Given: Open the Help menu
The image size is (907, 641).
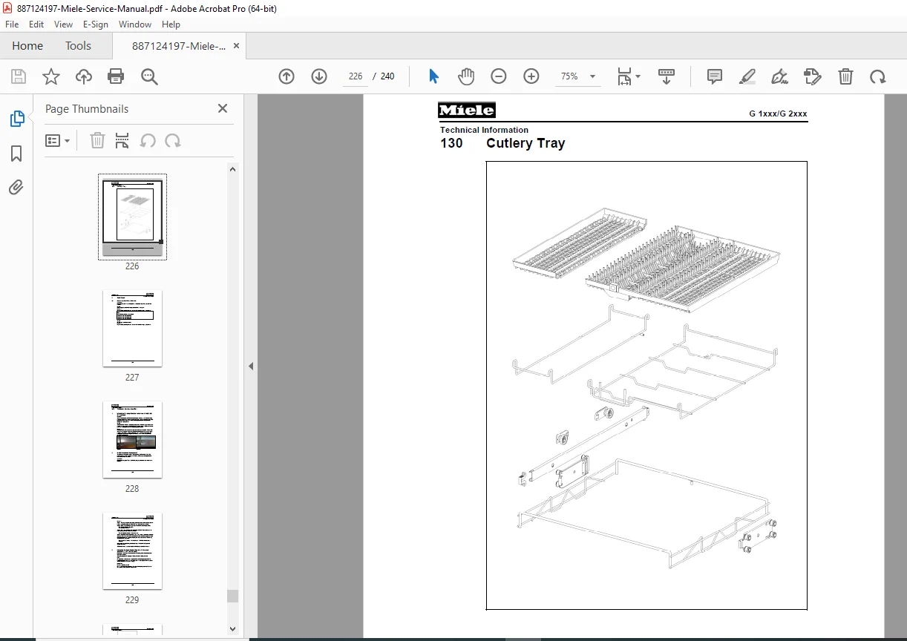Looking at the screenshot, I should [x=171, y=24].
